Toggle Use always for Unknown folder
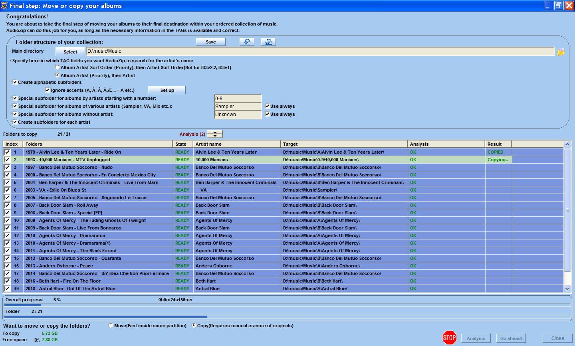This screenshot has width=575, height=346. tap(267, 114)
